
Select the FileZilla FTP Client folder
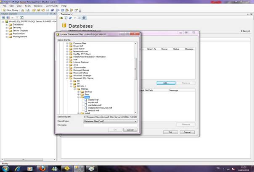82,54
